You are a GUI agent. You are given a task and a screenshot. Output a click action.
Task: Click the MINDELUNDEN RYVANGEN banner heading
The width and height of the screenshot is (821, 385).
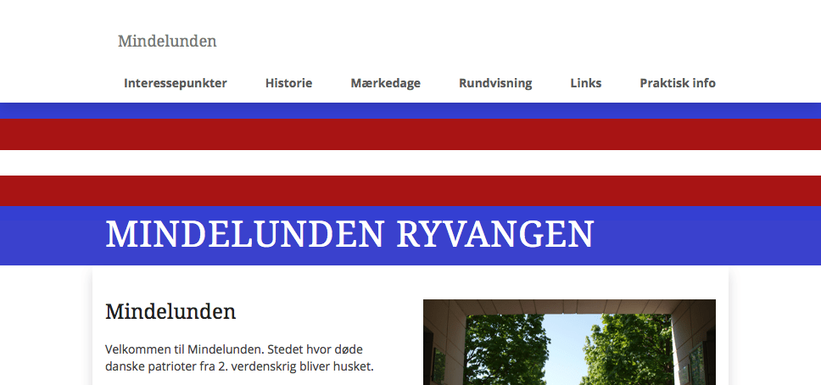[x=349, y=234]
